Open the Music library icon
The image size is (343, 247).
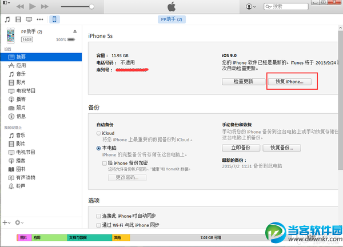tap(7, 19)
